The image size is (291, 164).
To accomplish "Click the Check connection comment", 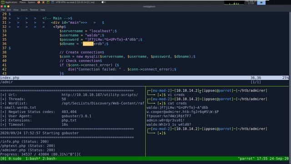I will click(x=81, y=61).
